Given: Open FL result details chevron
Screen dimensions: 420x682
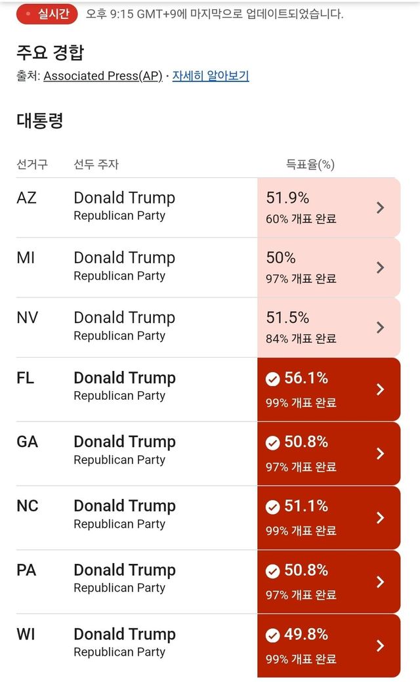Looking at the screenshot, I should coord(380,389).
